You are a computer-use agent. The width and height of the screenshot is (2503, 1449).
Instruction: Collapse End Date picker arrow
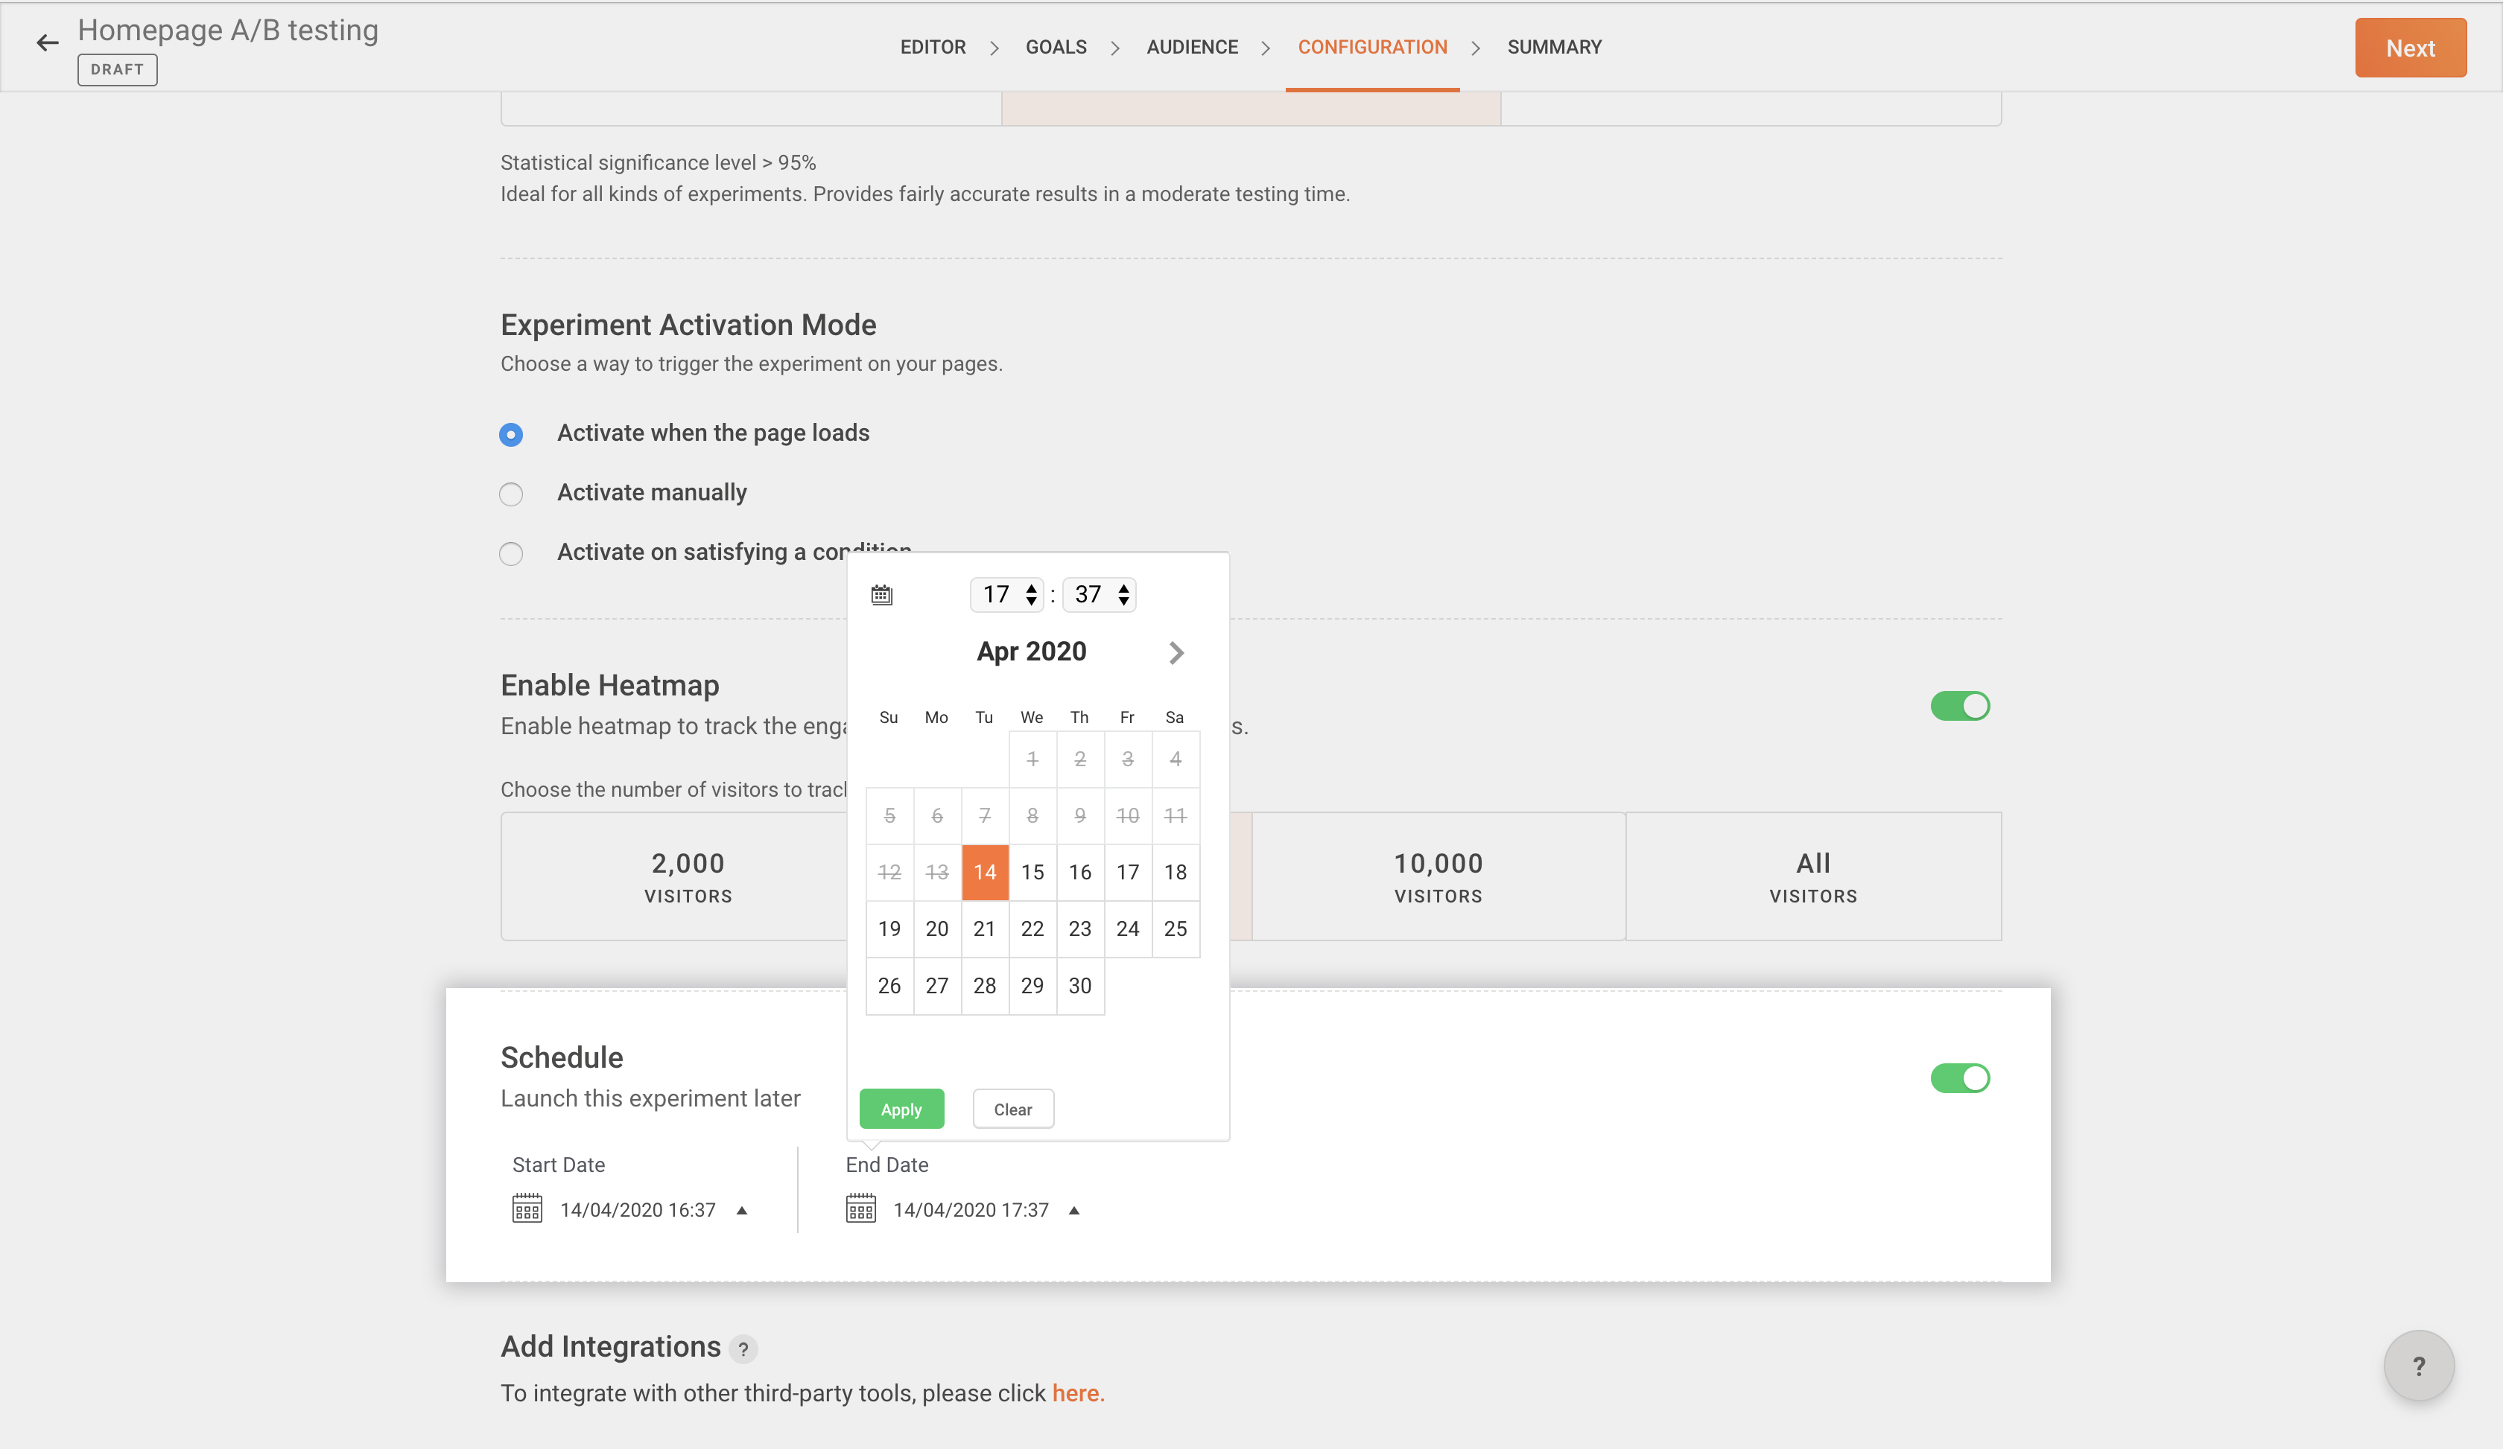1073,1210
